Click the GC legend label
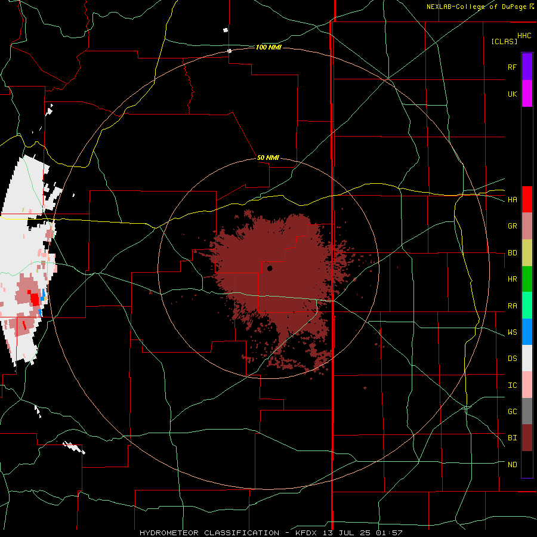The height and width of the screenshot is (537, 537). [x=512, y=412]
